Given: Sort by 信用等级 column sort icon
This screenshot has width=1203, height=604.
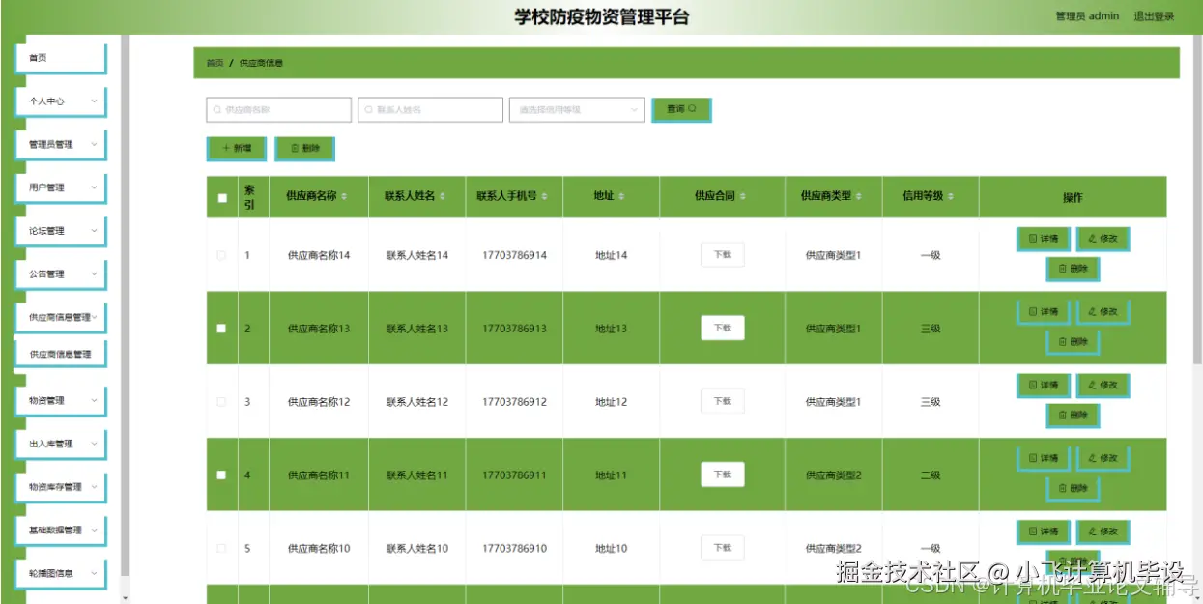Looking at the screenshot, I should click(x=951, y=196).
